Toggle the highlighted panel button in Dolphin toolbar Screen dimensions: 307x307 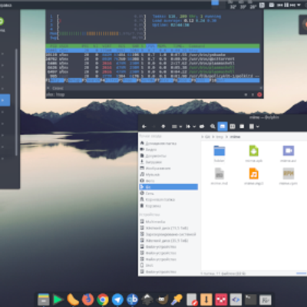point(223,127)
